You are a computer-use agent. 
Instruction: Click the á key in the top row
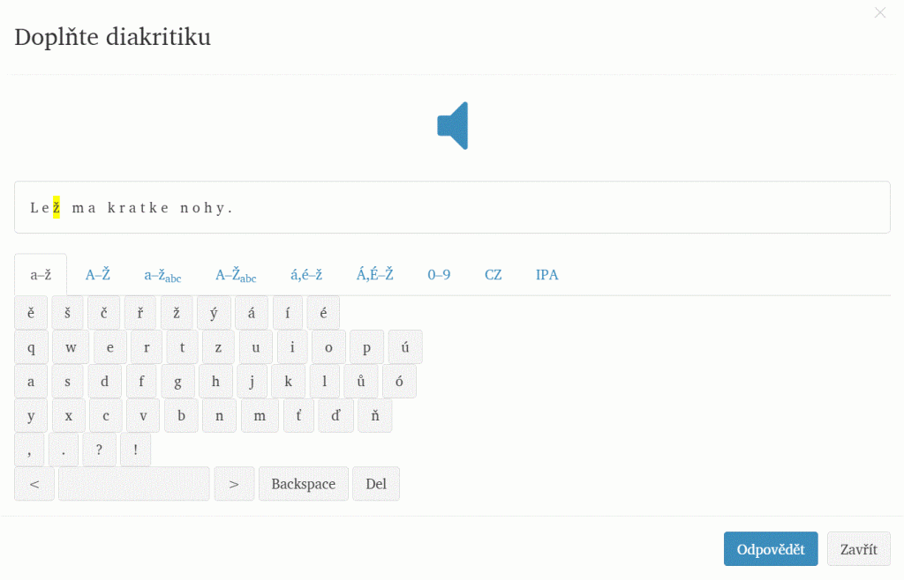click(x=252, y=312)
